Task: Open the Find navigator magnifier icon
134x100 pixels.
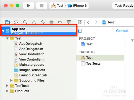Action: [25, 22]
